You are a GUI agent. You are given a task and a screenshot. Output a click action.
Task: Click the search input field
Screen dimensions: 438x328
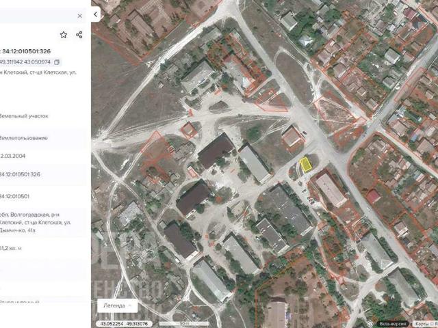(34, 15)
